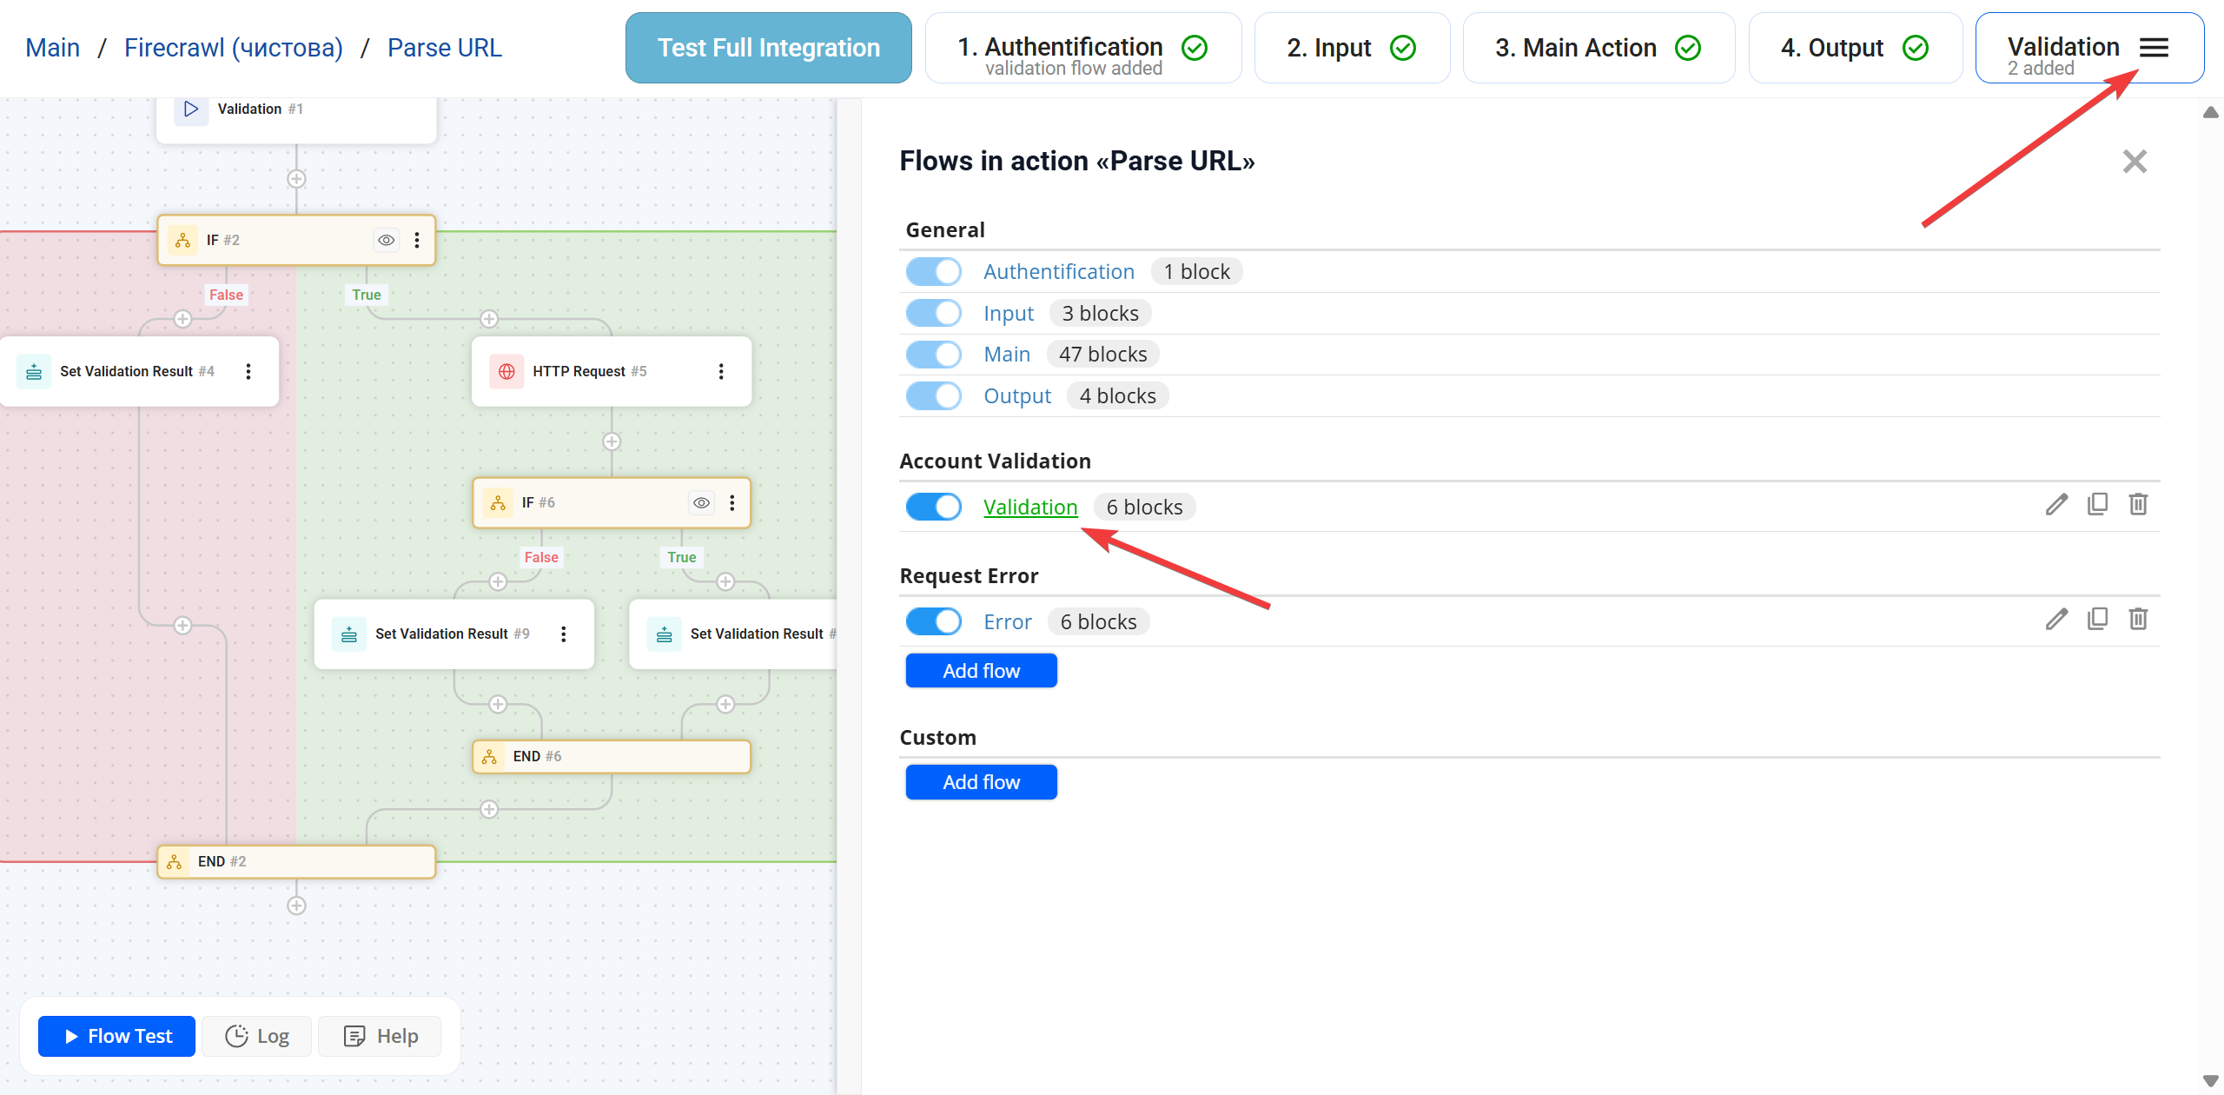Click the HTTP Request globe icon
The height and width of the screenshot is (1095, 2224).
click(x=506, y=372)
